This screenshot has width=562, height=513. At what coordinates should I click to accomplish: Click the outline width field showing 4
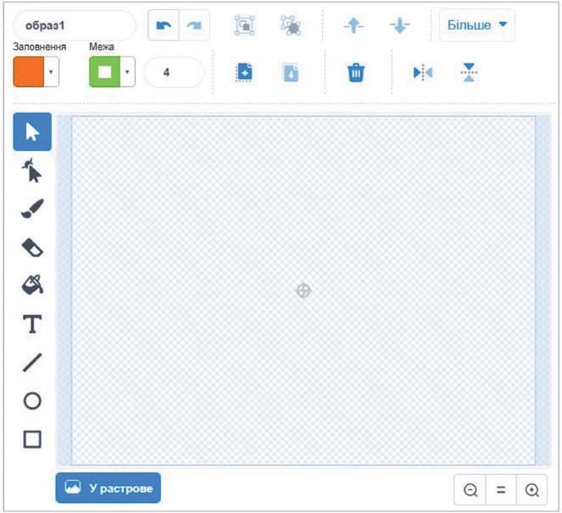(x=174, y=72)
